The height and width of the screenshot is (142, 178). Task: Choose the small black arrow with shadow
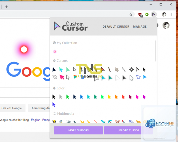pyautogui.click(x=144, y=70)
